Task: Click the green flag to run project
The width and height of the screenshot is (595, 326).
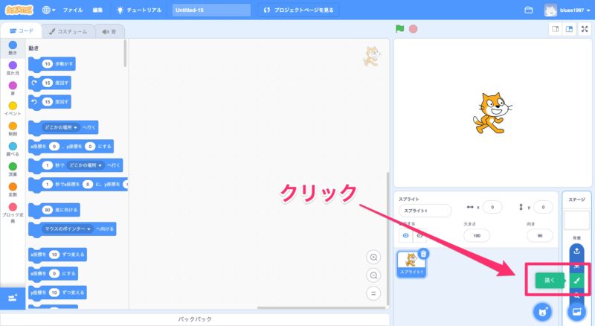Action: (399, 29)
